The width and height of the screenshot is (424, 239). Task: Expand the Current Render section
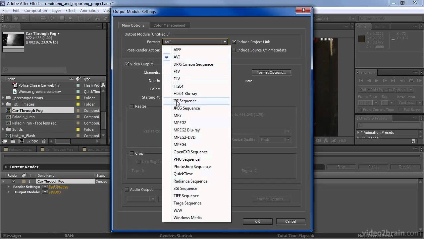point(6,167)
